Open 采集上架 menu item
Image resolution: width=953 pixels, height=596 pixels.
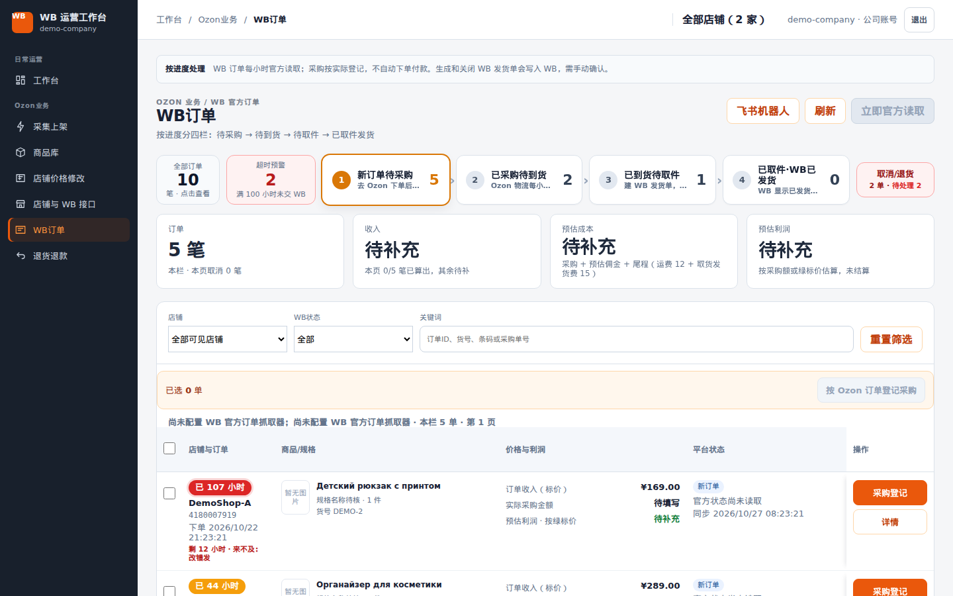point(69,126)
